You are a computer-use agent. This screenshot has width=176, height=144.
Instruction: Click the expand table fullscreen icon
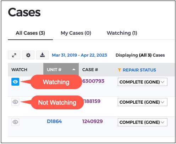pos(14,55)
